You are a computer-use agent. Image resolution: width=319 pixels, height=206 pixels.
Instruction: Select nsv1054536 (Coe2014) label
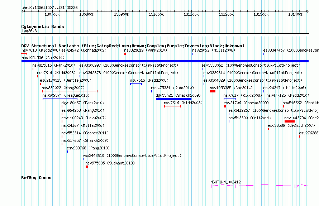43,58
